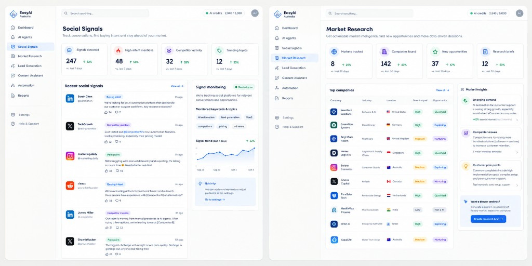The image size is (532, 266).
Task: Open the Reddit icon on the r/saas post
Action: tap(70, 185)
